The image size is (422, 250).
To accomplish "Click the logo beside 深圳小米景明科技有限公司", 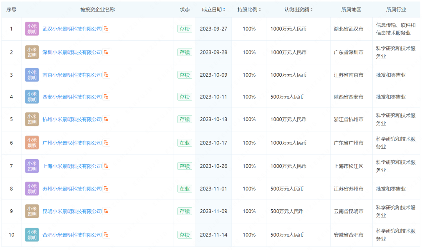I will click(32, 52).
